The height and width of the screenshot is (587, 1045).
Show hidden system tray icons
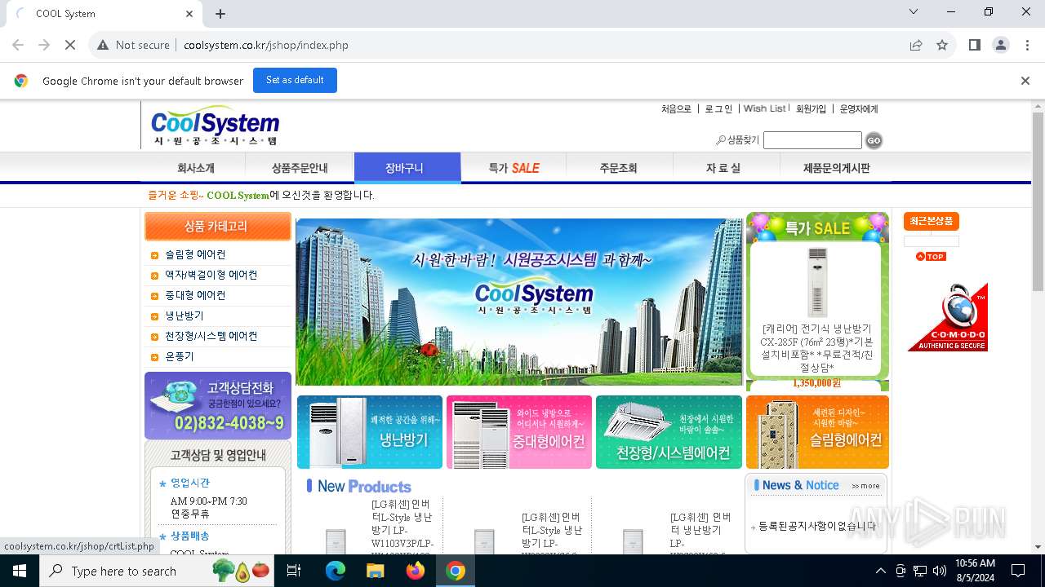click(x=880, y=571)
